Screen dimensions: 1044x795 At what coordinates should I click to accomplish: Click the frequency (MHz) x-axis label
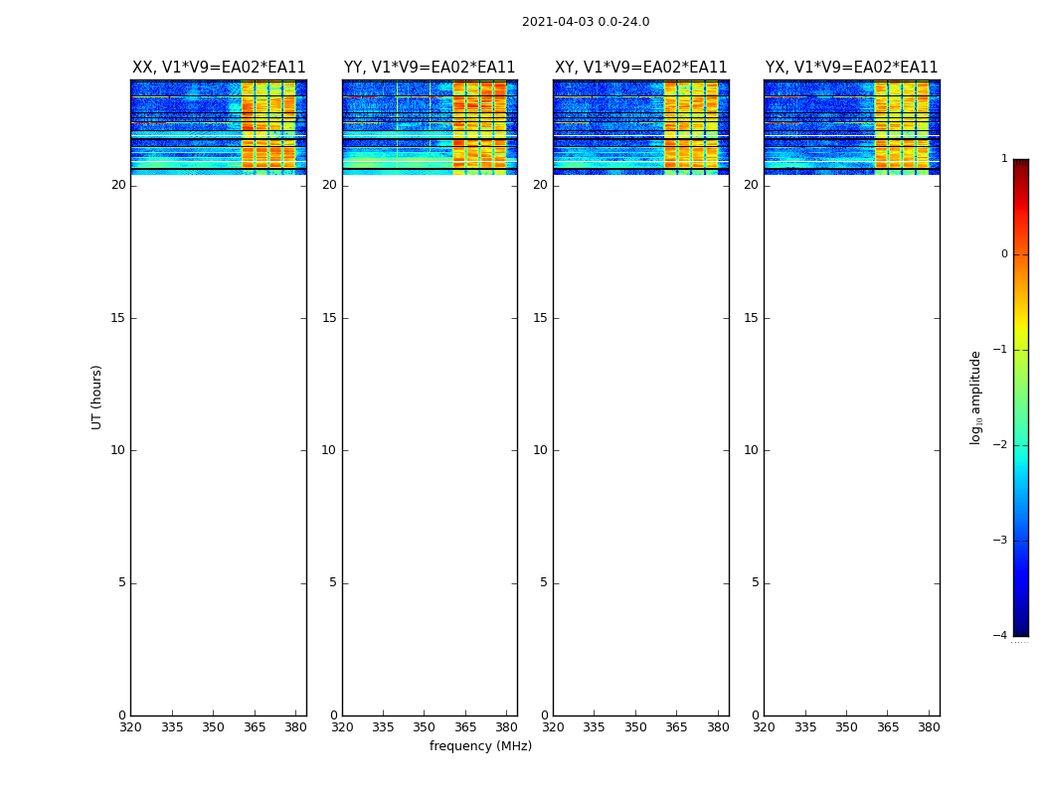click(x=480, y=746)
